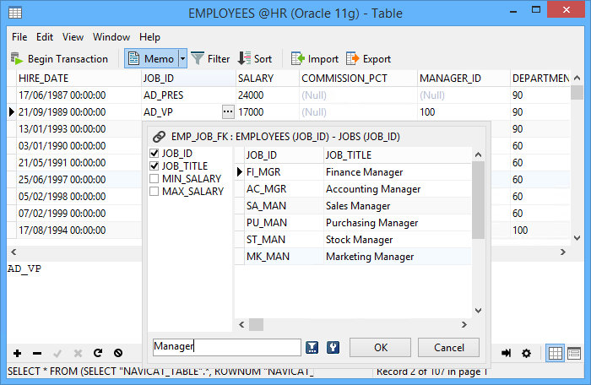
Task: Click the popup list scroll down arrow
Action: click(479, 311)
